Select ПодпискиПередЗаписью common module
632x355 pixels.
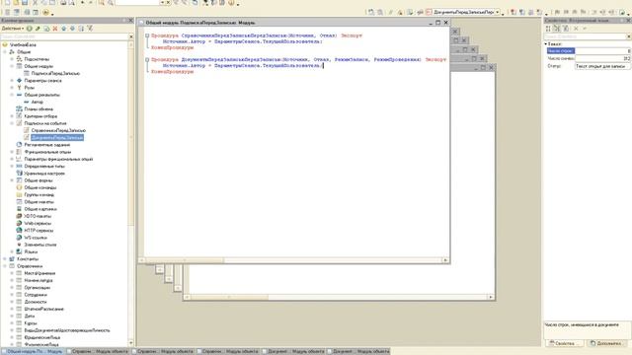pyautogui.click(x=55, y=73)
